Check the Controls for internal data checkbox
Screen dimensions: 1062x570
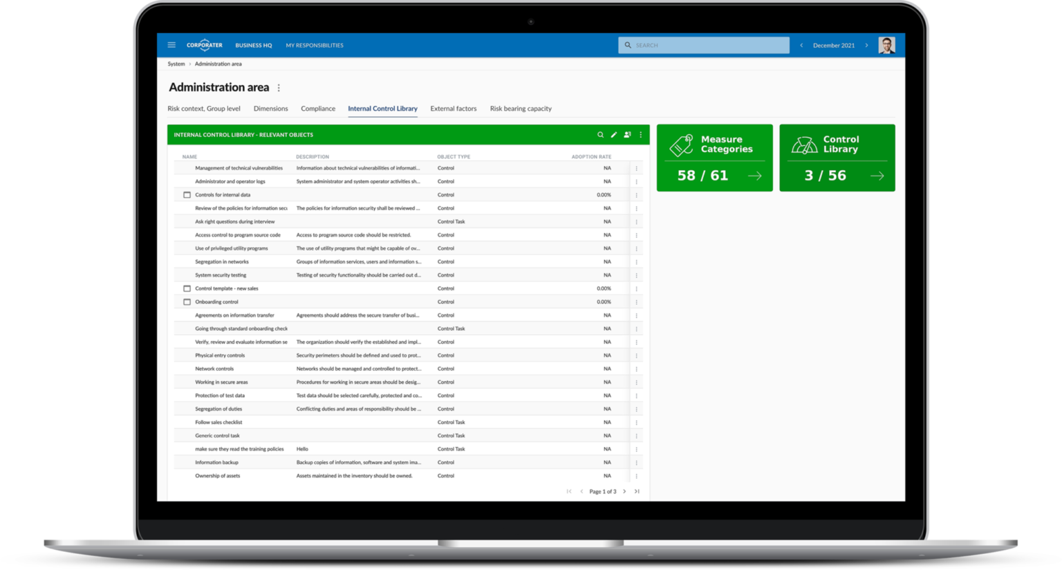(x=187, y=194)
